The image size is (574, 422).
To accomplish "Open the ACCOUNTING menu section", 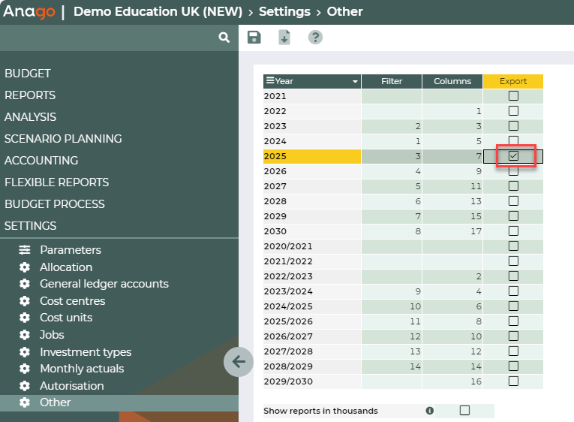I will [x=41, y=161].
